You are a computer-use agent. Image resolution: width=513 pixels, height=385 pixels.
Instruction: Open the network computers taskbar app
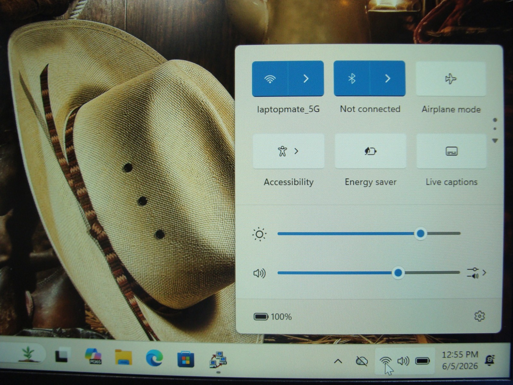[218, 360]
